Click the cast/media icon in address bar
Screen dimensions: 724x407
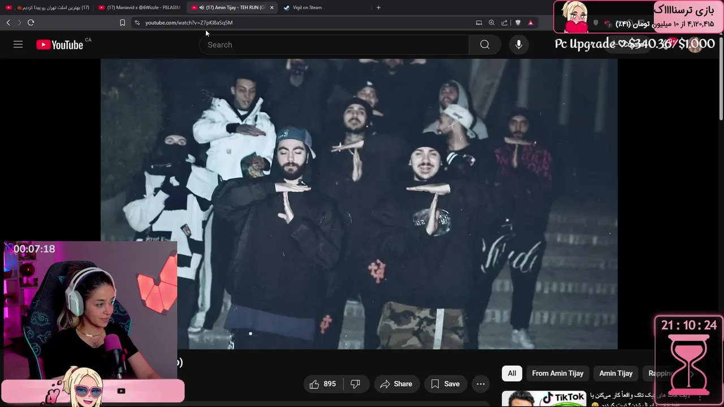point(479,23)
